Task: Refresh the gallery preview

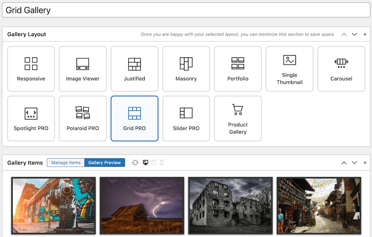Action: (x=135, y=163)
